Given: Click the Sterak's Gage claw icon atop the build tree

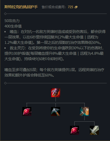Looking at the screenshot, I should point(56,93).
